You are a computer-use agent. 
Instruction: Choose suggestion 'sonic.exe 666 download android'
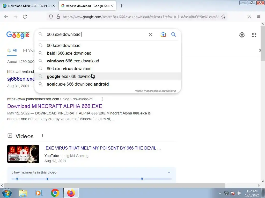(108, 84)
